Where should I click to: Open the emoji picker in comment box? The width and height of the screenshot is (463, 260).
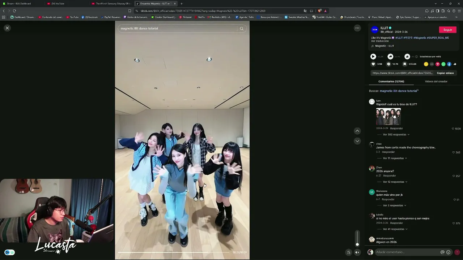449,252
